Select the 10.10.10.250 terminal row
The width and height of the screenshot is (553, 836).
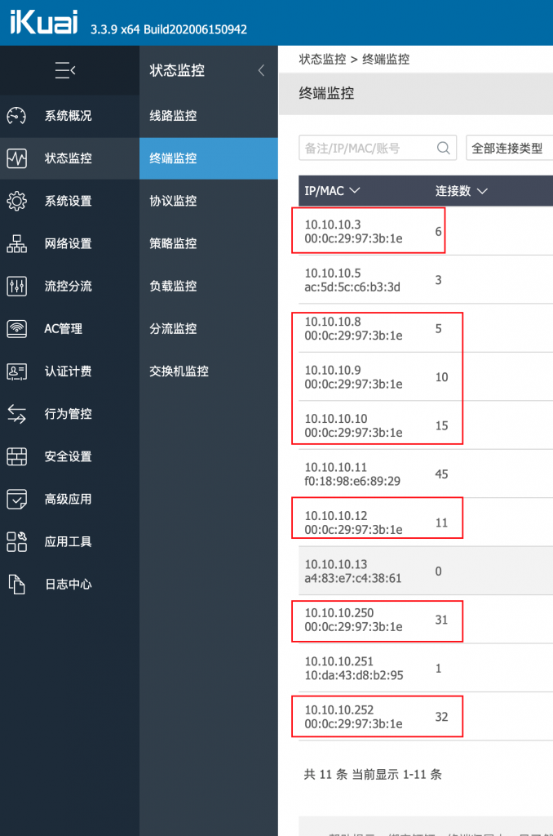click(426, 619)
